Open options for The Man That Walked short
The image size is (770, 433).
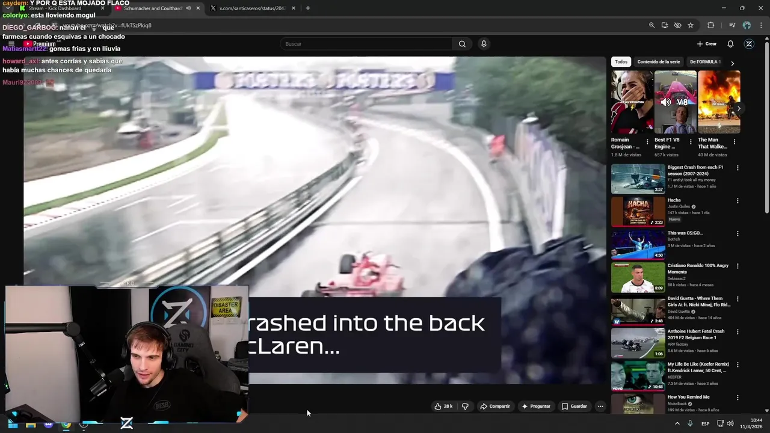[x=734, y=142]
